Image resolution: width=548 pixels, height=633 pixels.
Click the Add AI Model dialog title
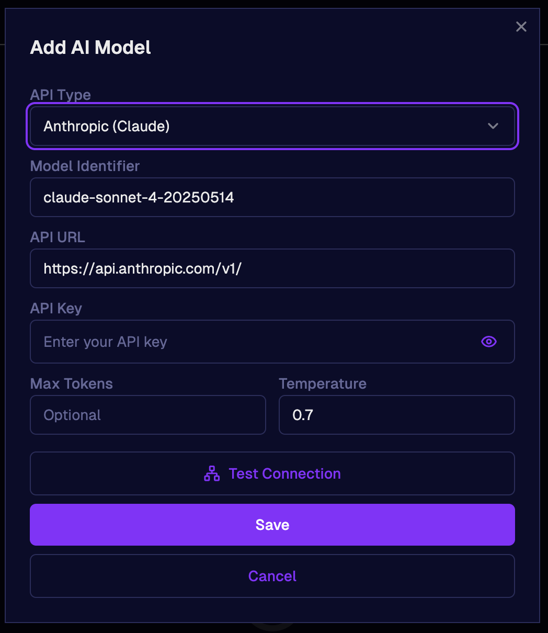point(90,47)
